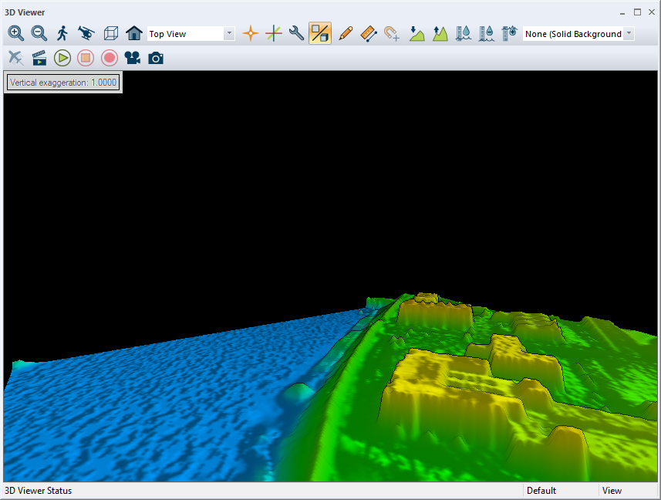Play the fly-through with green play button
Screen dimensions: 661x500
coord(62,58)
